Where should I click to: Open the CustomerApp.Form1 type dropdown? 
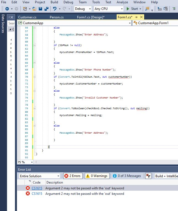click(x=155, y=23)
